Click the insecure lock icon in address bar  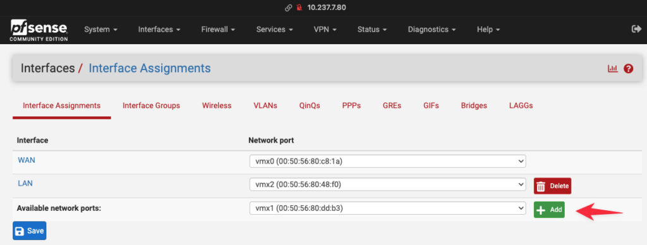pyautogui.click(x=299, y=8)
